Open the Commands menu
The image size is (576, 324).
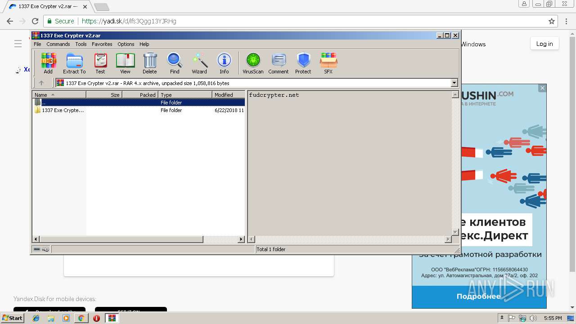click(x=58, y=44)
